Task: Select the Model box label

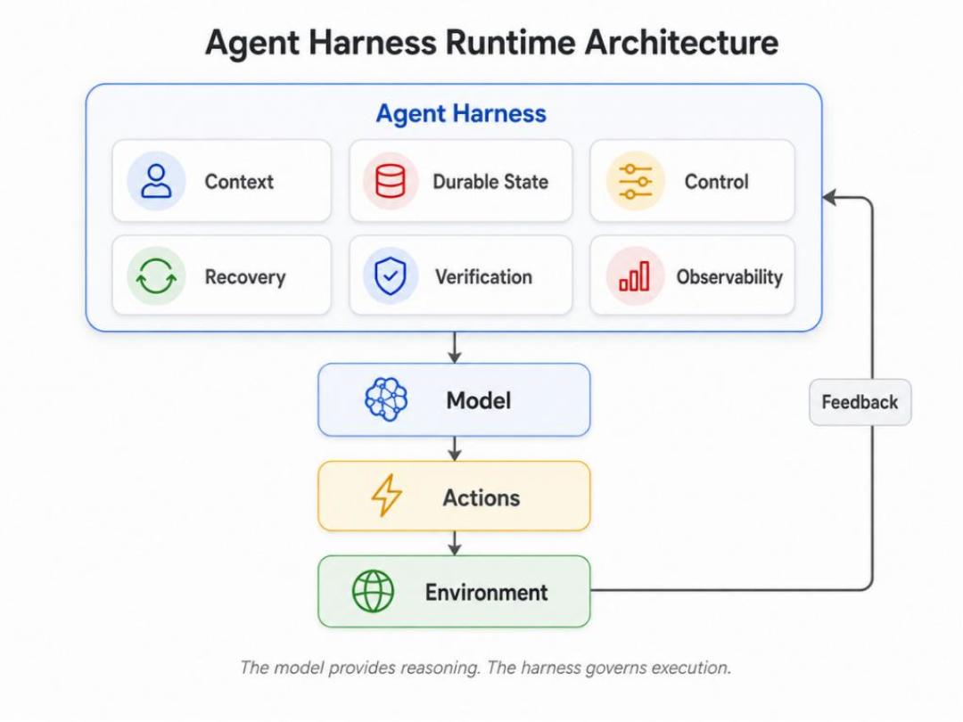Action: click(x=479, y=400)
